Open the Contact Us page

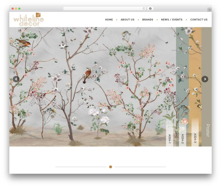tap(199, 19)
